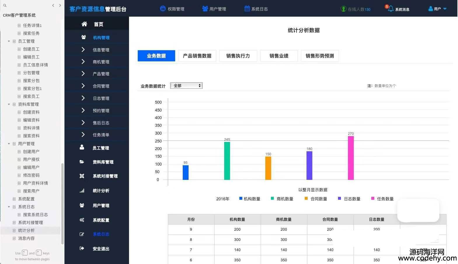
Task: Click the page icon beside 统计分析 tree item
Action: click(x=14, y=230)
